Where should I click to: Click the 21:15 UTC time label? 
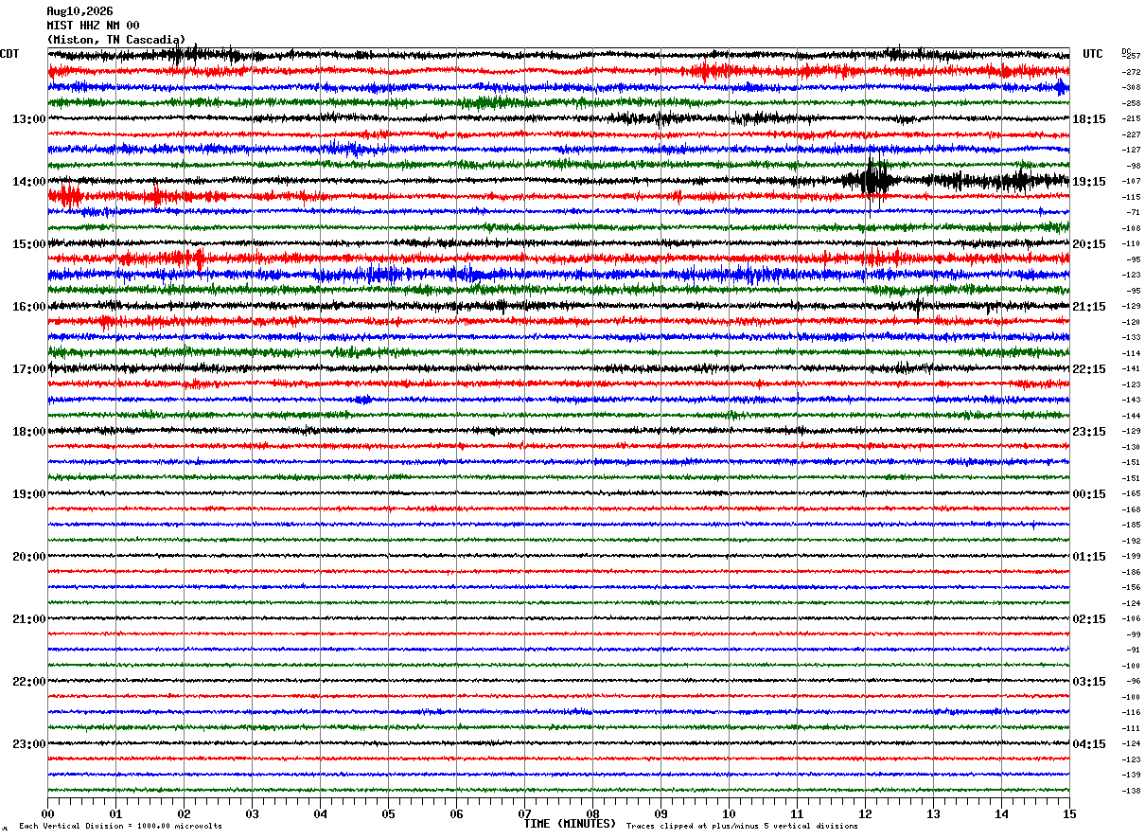[1089, 307]
